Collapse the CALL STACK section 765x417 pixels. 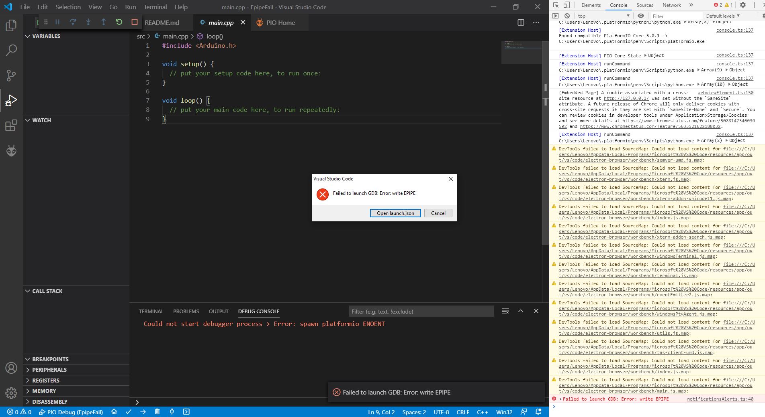[x=76, y=291]
